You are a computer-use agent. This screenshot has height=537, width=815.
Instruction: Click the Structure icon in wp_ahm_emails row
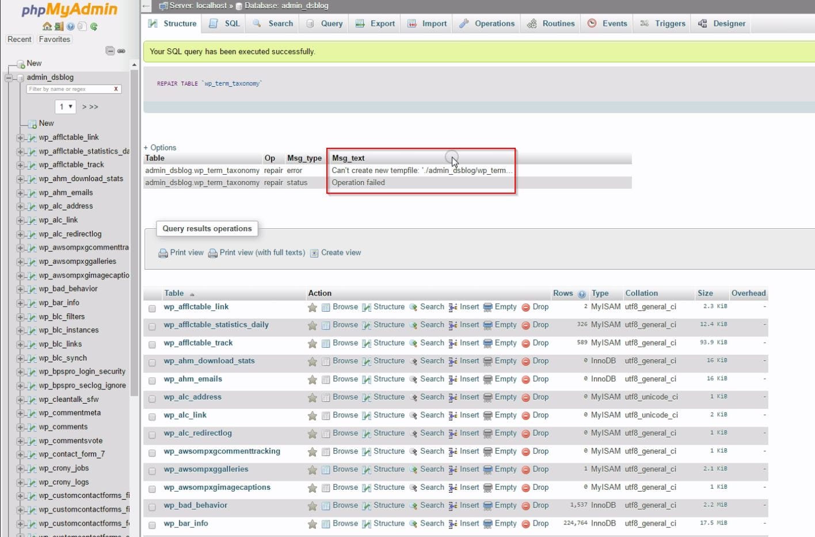click(x=367, y=379)
